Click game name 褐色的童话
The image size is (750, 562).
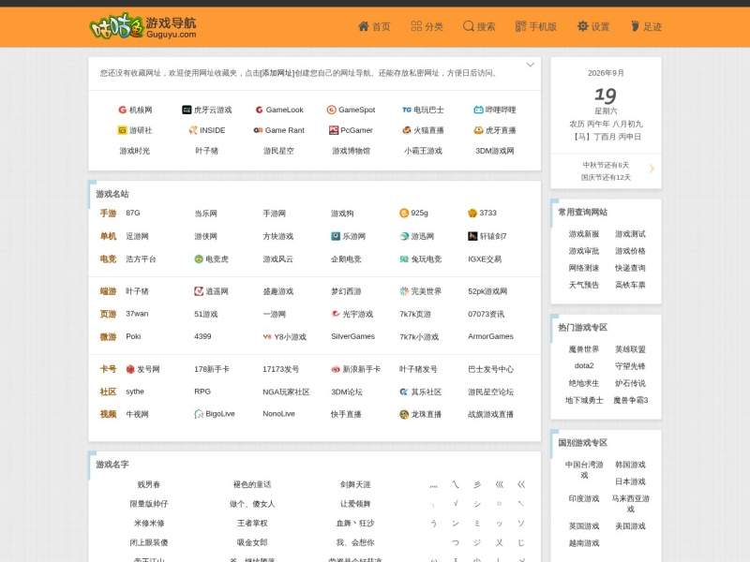click(x=252, y=484)
